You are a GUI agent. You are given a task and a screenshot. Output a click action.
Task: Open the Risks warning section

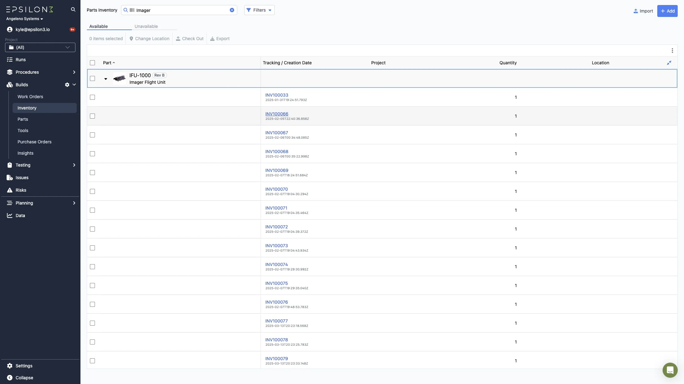(x=21, y=190)
